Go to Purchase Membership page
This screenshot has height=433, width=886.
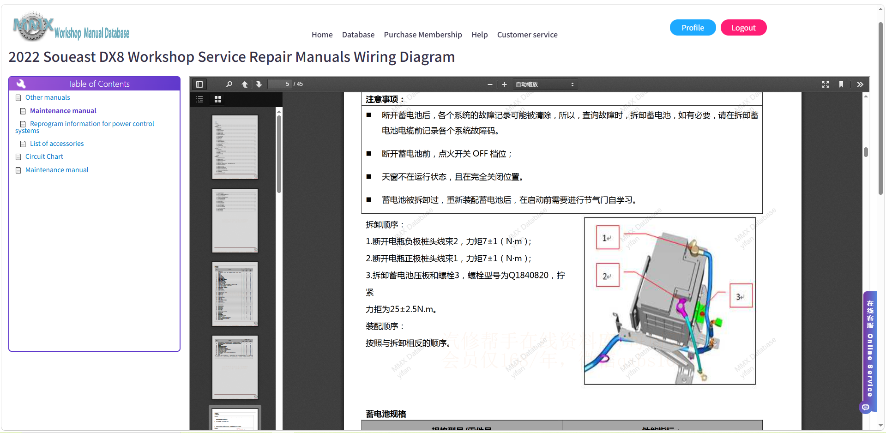(x=423, y=35)
